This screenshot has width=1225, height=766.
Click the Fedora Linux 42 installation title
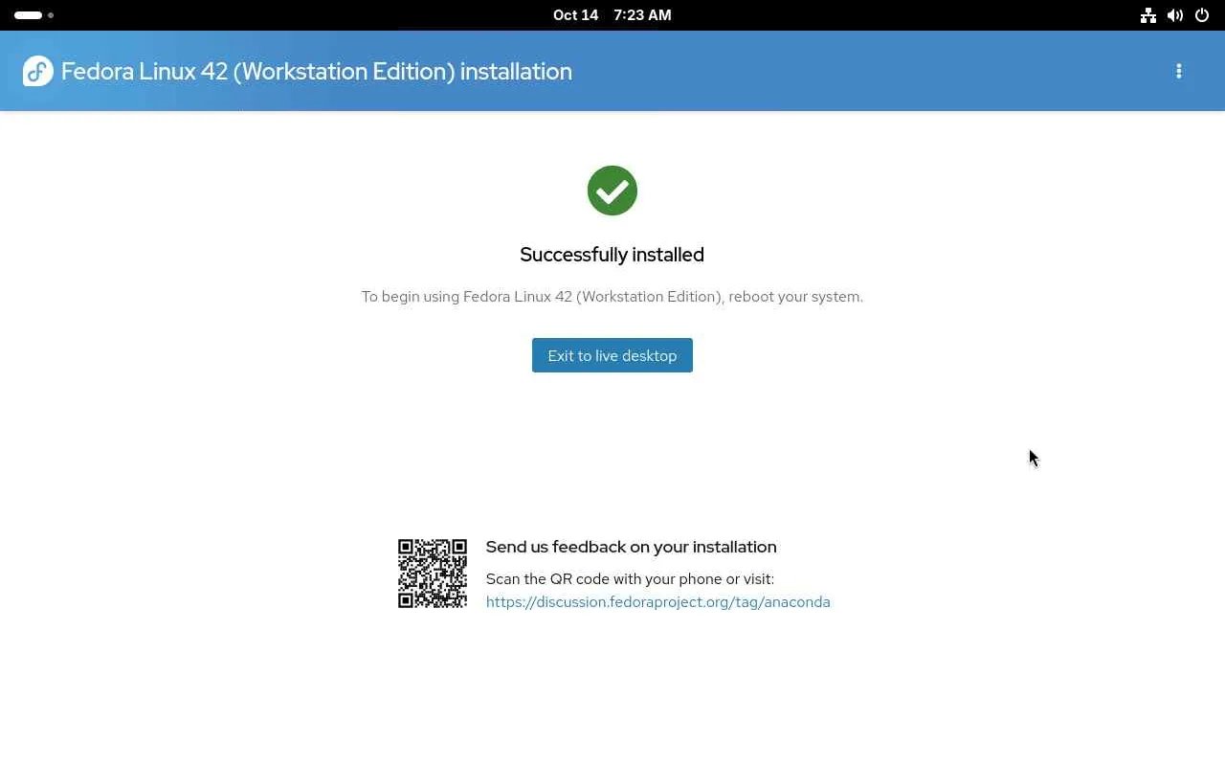[x=317, y=71]
